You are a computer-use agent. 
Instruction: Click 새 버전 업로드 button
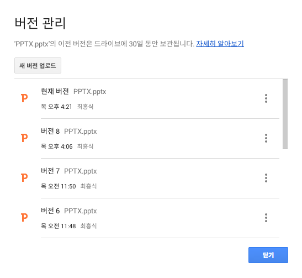pos(38,66)
